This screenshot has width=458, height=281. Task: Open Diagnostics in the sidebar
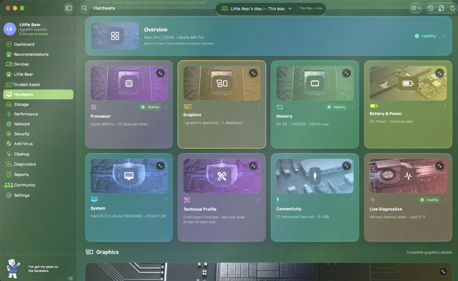click(x=38, y=164)
